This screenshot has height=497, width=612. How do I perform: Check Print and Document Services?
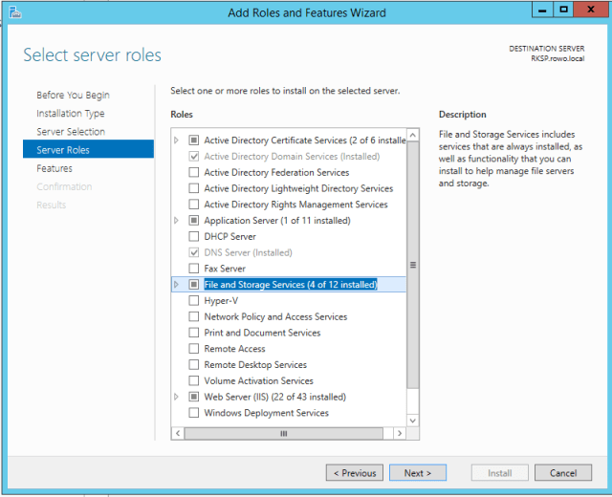point(193,333)
